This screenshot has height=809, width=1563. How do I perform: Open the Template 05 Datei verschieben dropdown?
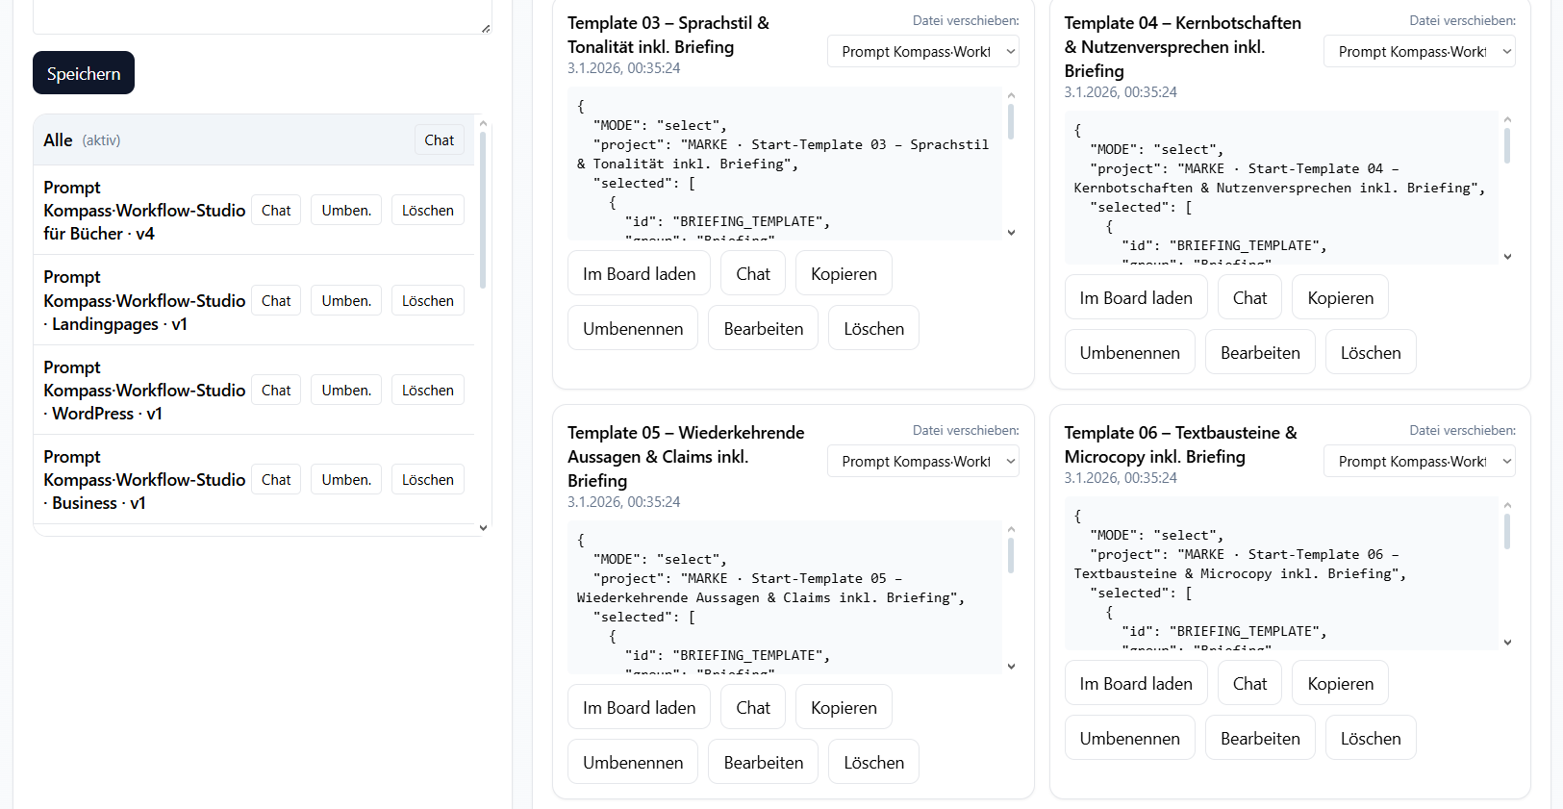coord(922,462)
